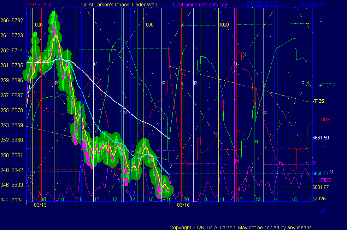This screenshot has width=347, height=230.
Task: Click the -TIDE-1 legend label
Action: pyautogui.click(x=327, y=120)
